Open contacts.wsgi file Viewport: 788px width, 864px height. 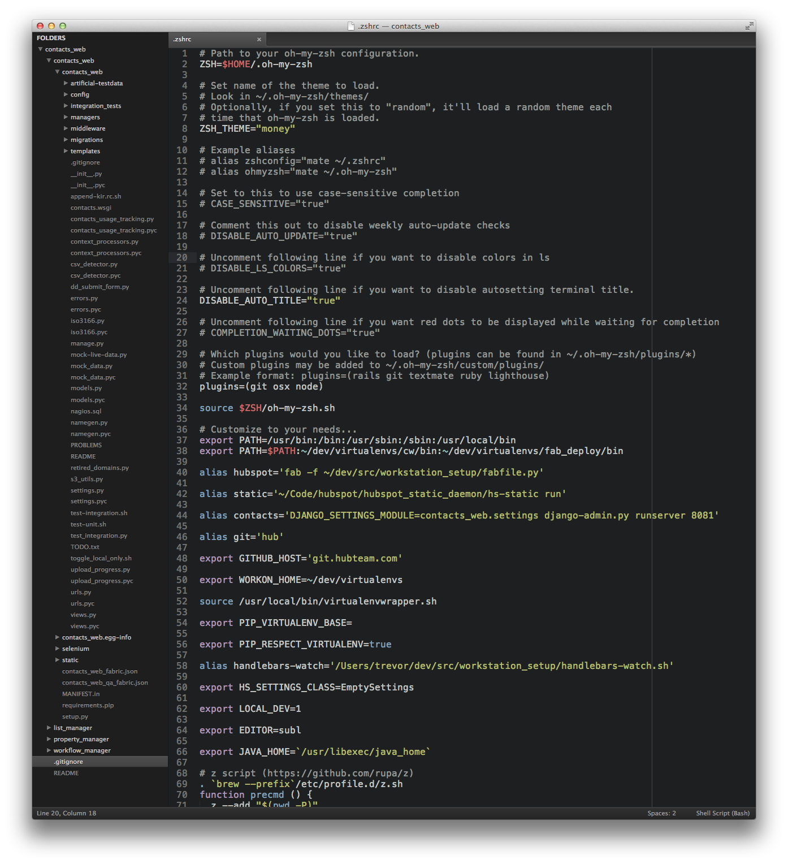point(91,208)
